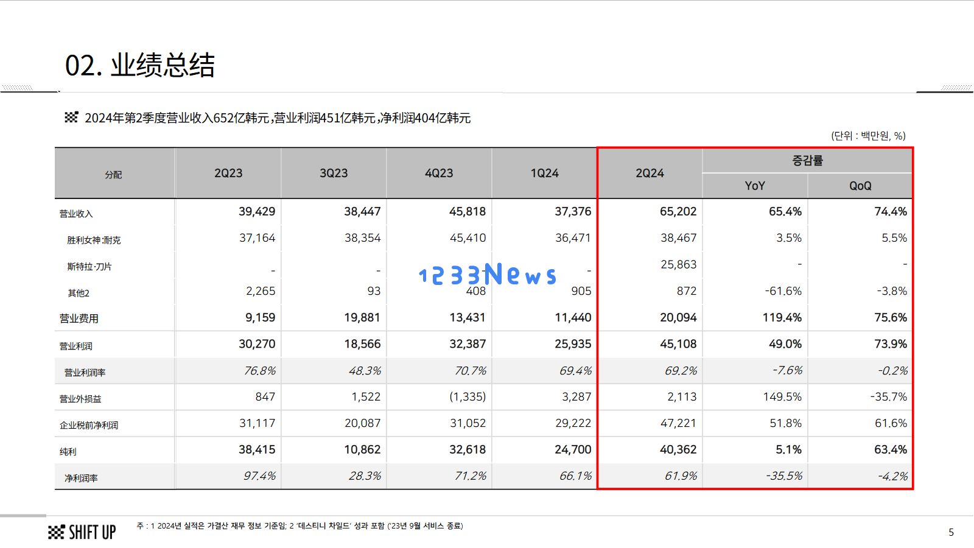This screenshot has width=974, height=548.
Task: Click the value 25,863 for 斯特拉·刀片
Action: coord(679,265)
